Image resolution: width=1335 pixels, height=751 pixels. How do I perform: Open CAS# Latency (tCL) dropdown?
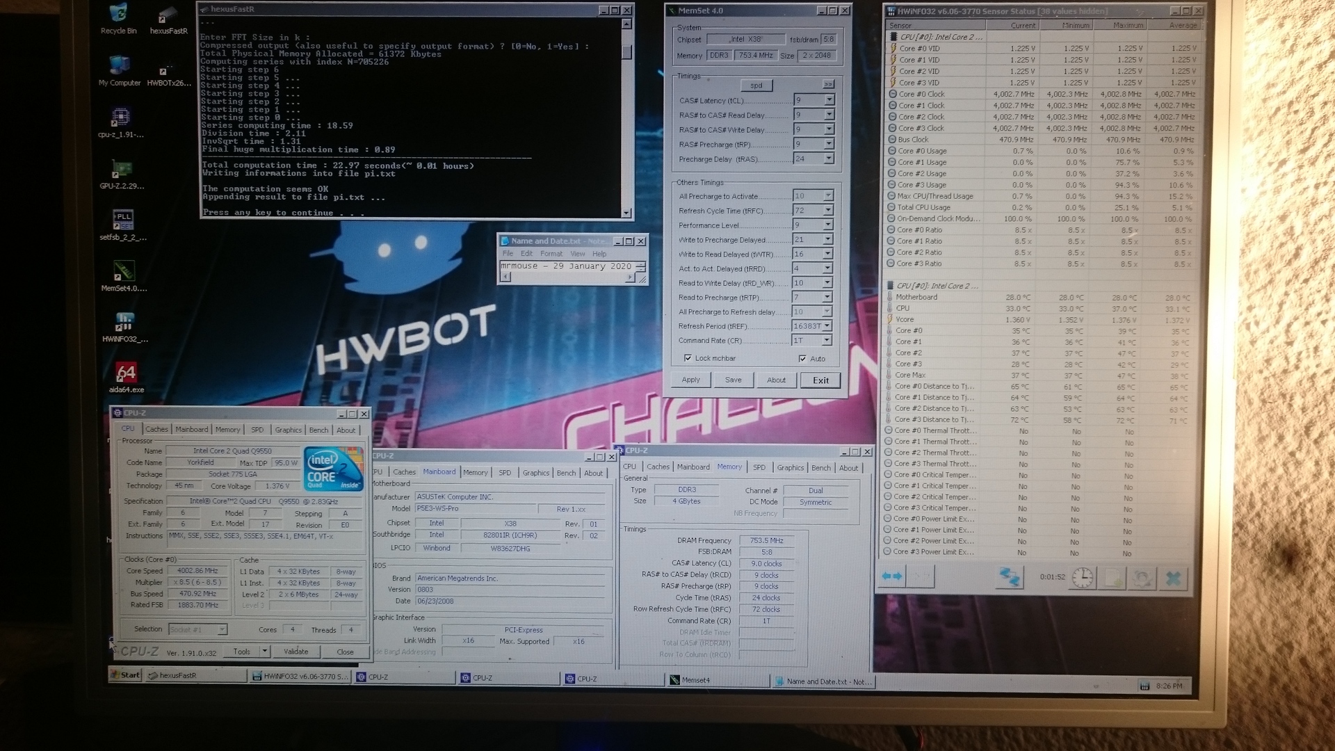[x=829, y=100]
